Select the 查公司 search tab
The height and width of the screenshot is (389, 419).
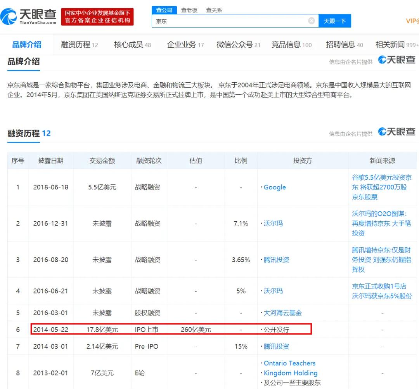[x=164, y=10]
